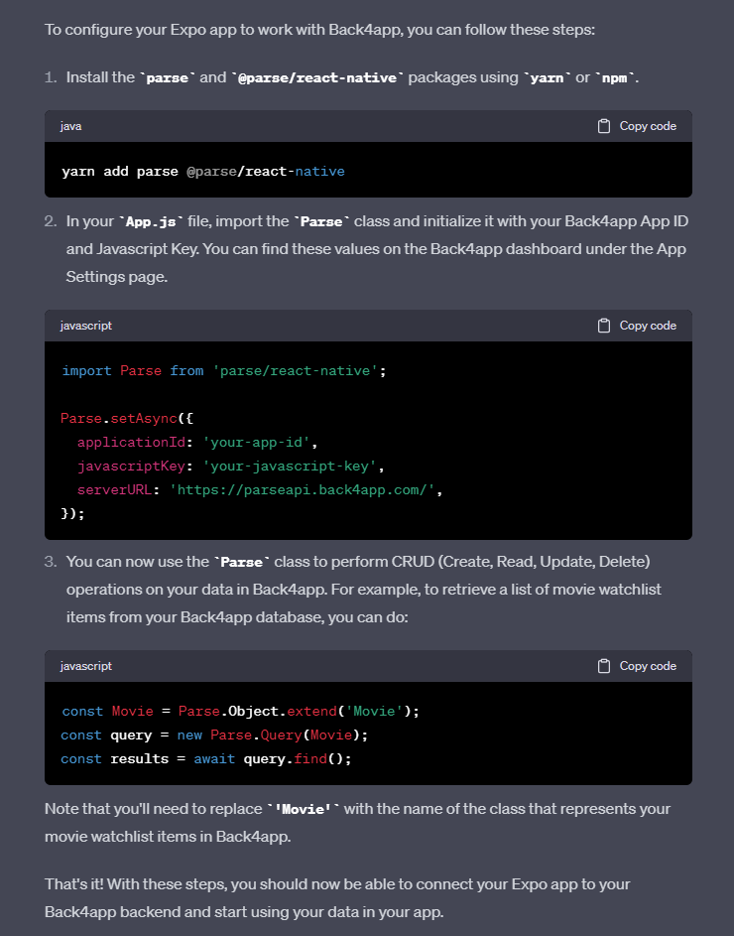Image resolution: width=734 pixels, height=936 pixels.
Task: Click the inline code 'yarn' in step 1
Action: [547, 77]
